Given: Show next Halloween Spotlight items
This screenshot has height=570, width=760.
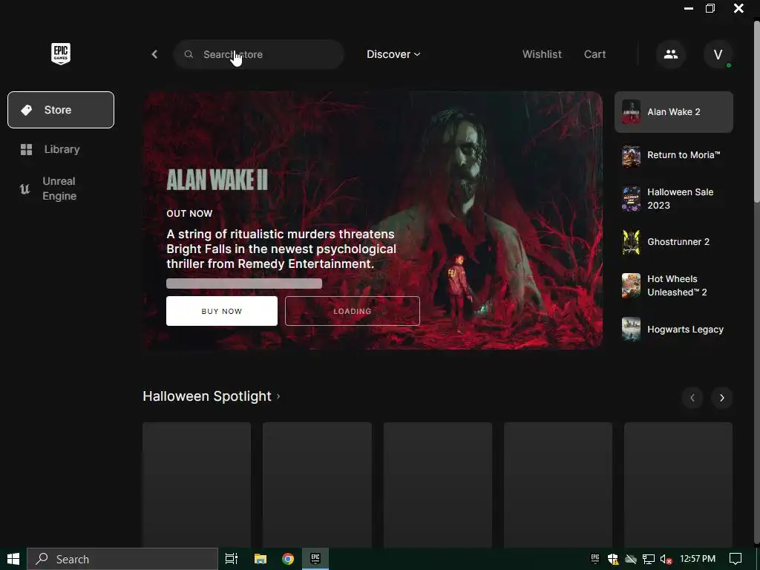Looking at the screenshot, I should pyautogui.click(x=721, y=398).
